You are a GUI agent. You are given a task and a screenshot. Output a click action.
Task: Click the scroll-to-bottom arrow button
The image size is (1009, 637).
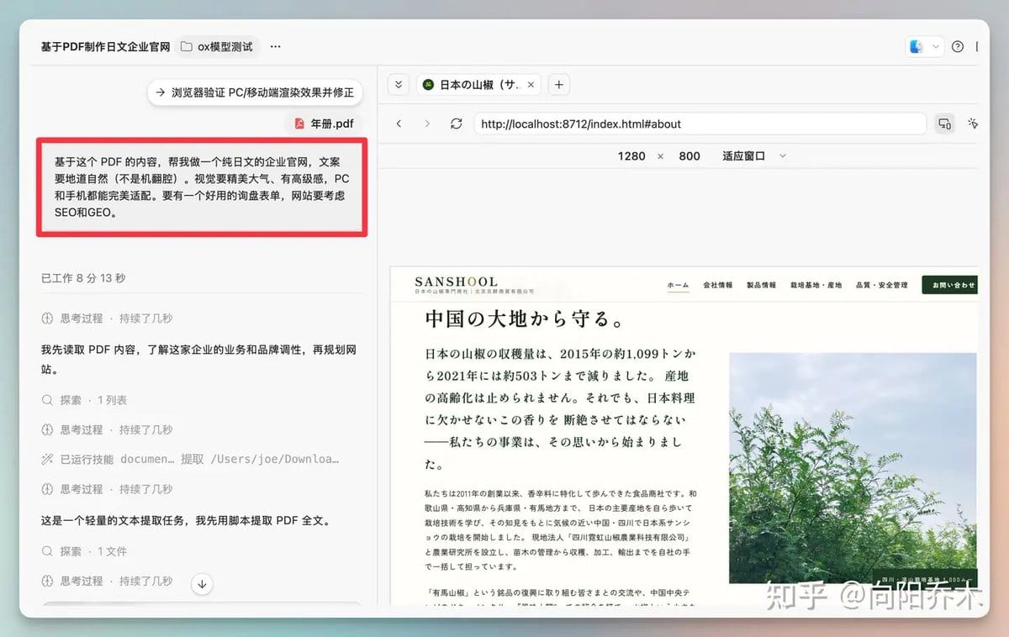[201, 583]
